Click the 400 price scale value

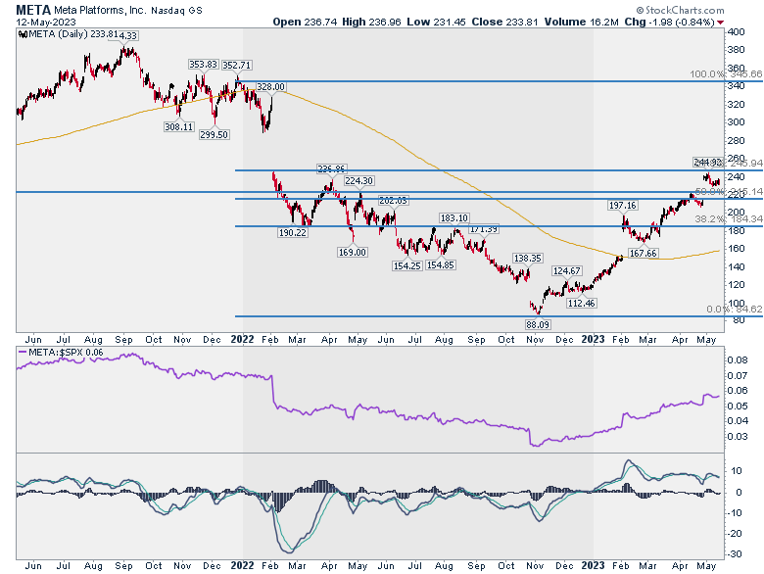(x=737, y=32)
